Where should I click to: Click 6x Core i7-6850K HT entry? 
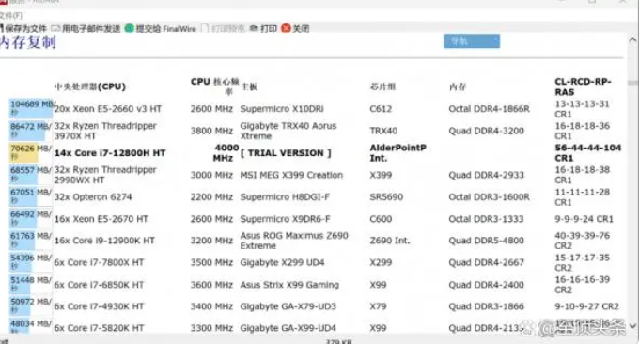(x=99, y=285)
